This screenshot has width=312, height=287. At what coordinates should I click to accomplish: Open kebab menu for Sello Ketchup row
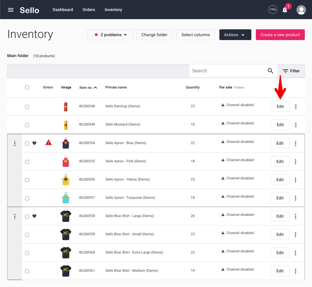[296, 107]
